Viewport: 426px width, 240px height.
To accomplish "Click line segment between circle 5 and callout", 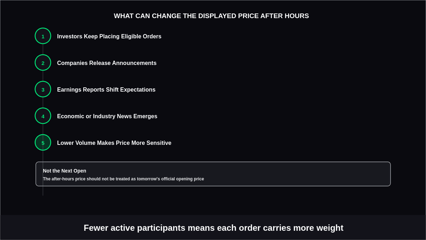I will [x=43, y=156].
